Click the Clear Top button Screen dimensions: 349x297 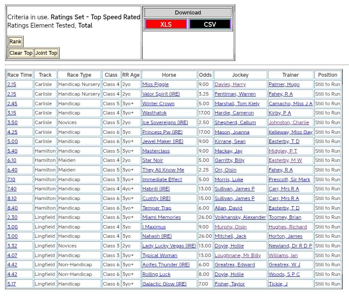[21, 53]
